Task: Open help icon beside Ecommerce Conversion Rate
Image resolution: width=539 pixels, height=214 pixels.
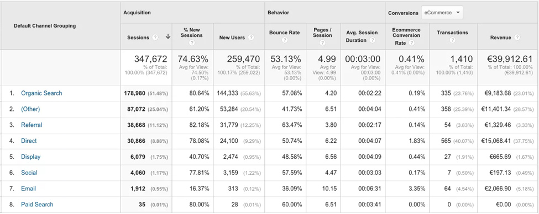Action: tap(411, 43)
